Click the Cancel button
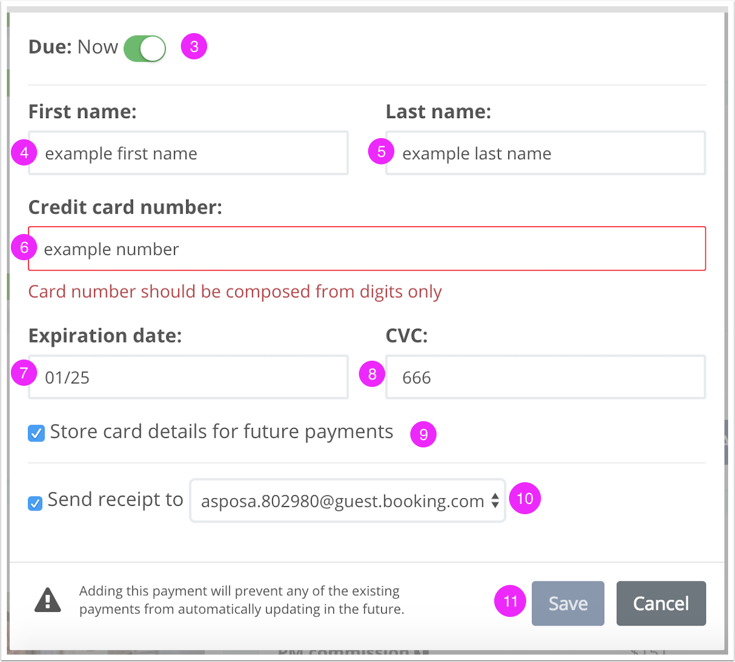 click(x=661, y=603)
